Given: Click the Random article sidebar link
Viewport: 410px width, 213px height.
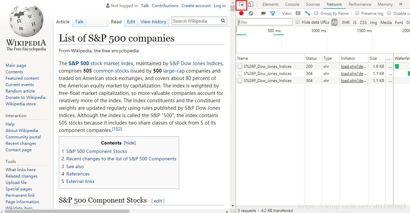Looking at the screenshot, I should pos(20,91).
